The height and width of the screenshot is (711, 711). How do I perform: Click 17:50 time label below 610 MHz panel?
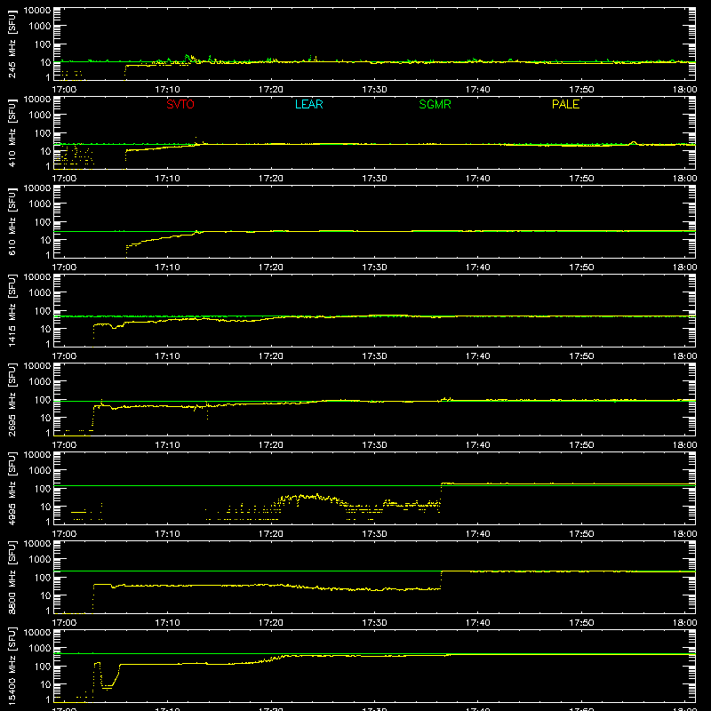pyautogui.click(x=581, y=268)
